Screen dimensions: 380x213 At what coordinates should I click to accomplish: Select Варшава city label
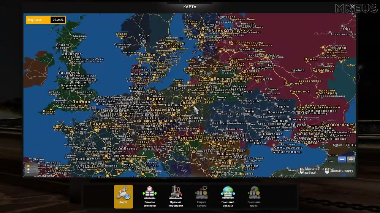click(194, 98)
